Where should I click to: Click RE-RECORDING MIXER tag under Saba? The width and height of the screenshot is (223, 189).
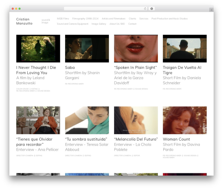[74, 84]
